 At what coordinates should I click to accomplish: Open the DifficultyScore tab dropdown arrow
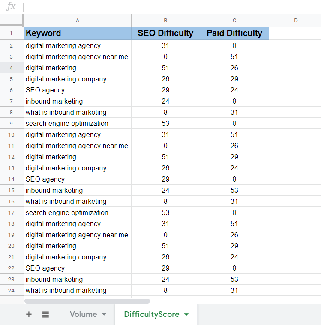pyautogui.click(x=186, y=315)
